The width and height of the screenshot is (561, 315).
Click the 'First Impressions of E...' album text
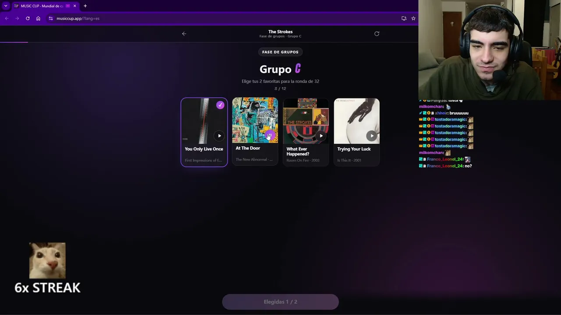click(x=203, y=161)
